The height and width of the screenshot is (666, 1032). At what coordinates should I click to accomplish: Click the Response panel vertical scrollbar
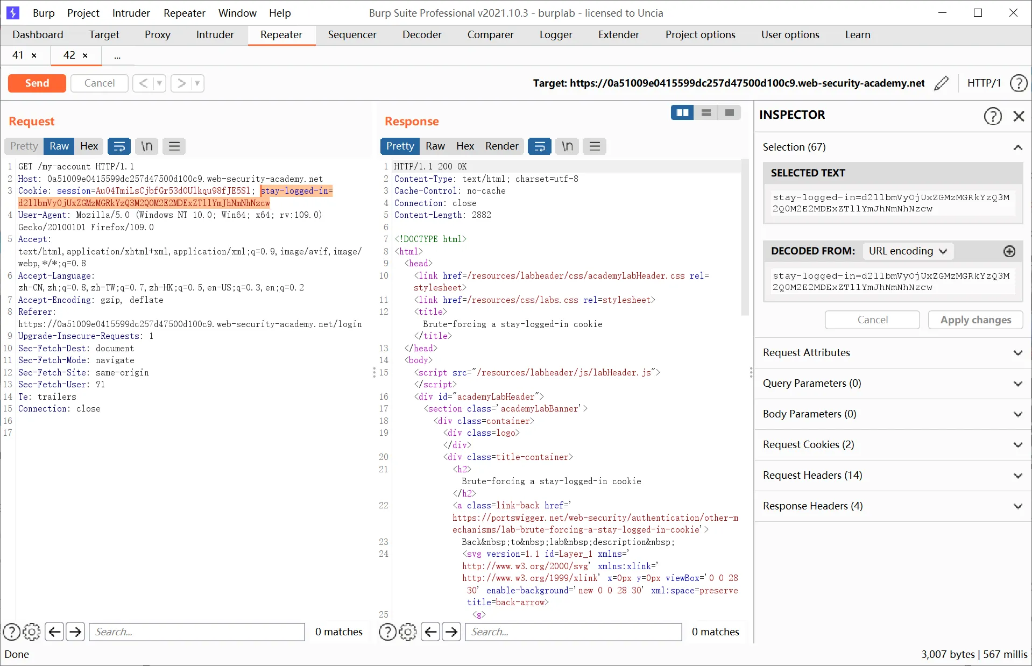pyautogui.click(x=745, y=237)
